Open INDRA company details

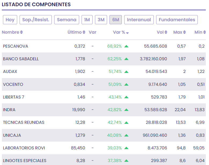coord(9,110)
